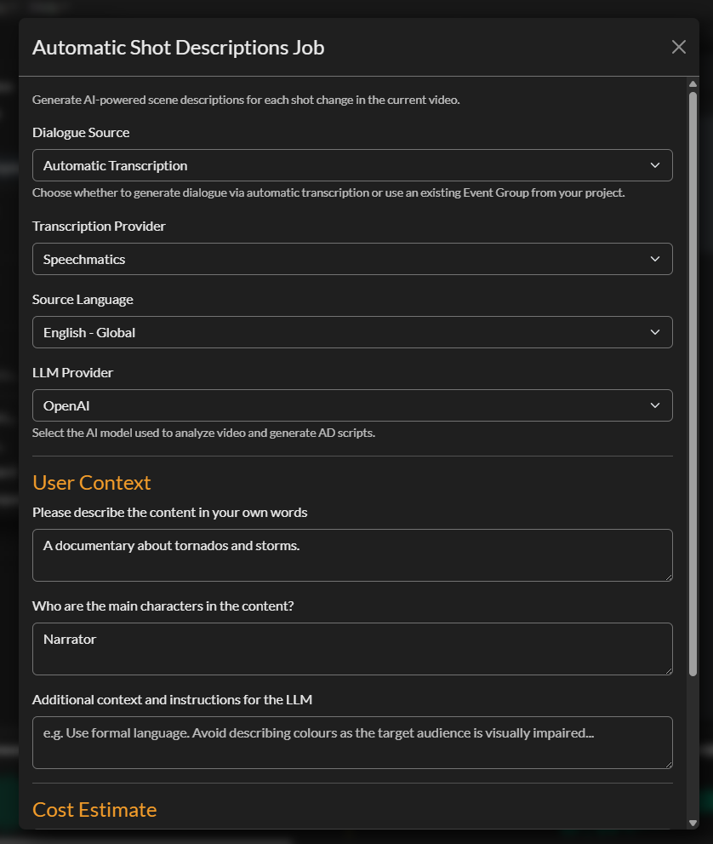Click the additional context instructions field
The height and width of the screenshot is (844, 713).
pyautogui.click(x=352, y=743)
